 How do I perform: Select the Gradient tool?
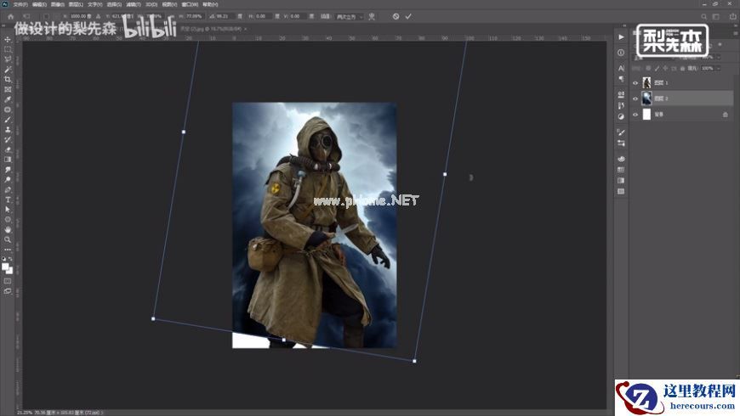8,160
